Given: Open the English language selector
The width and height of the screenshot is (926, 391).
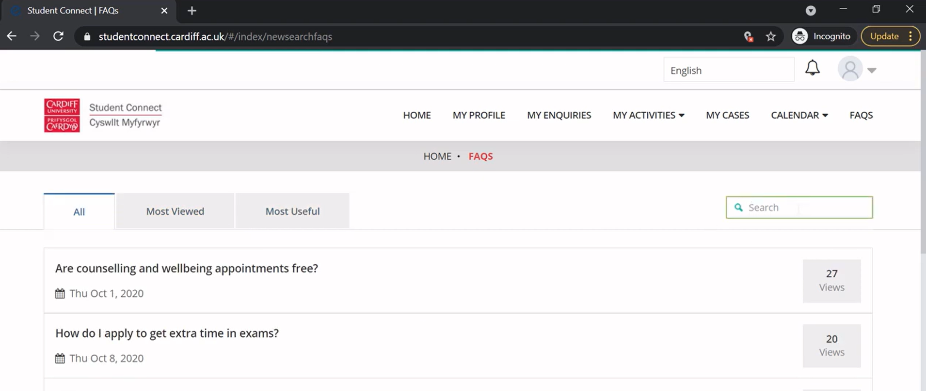Looking at the screenshot, I should (728, 70).
